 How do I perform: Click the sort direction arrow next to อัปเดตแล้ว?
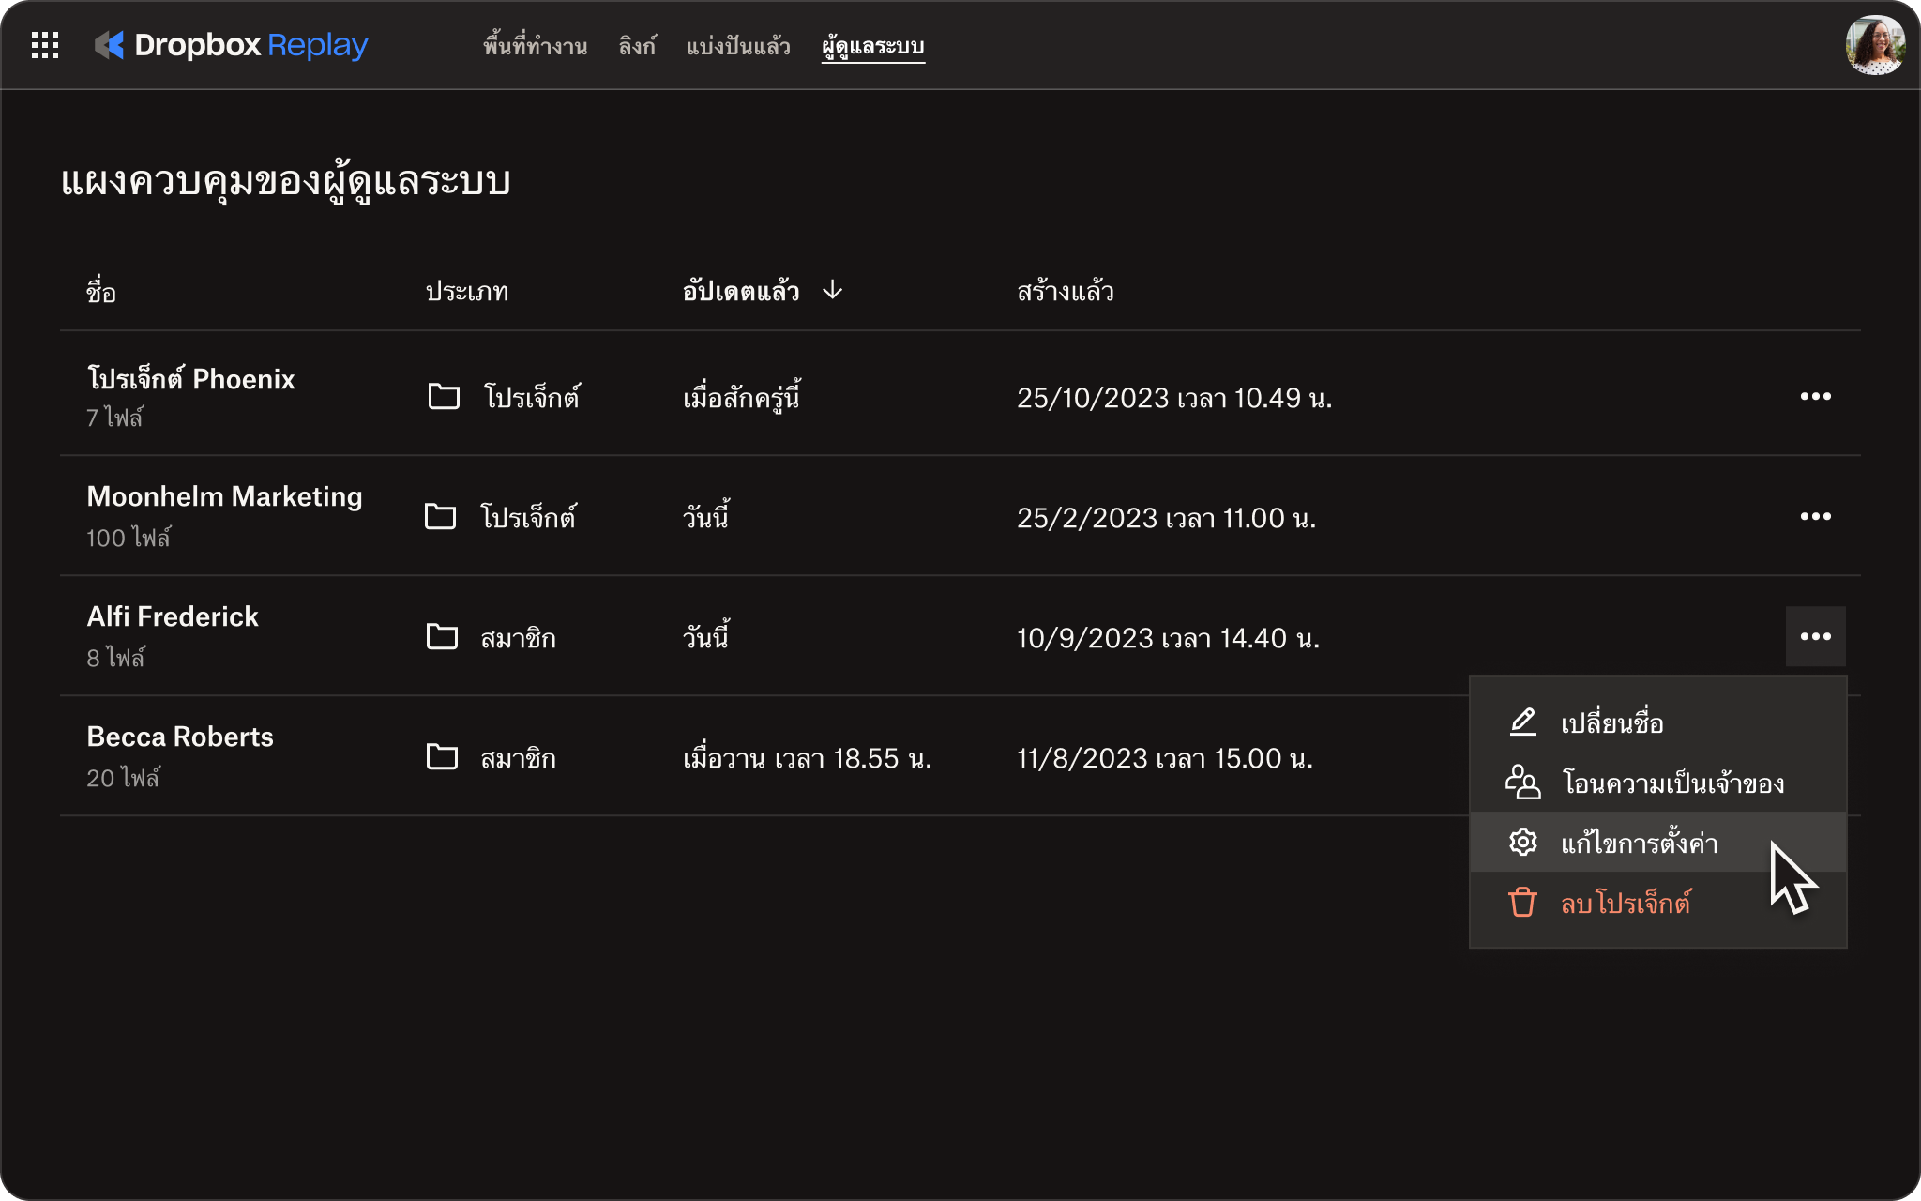pos(832,290)
